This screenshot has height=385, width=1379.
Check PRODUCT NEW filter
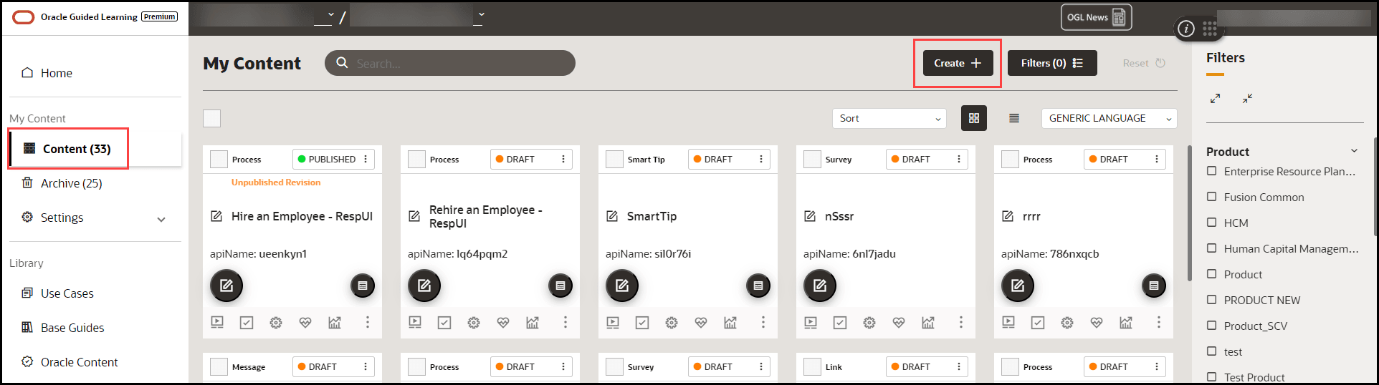tap(1212, 300)
